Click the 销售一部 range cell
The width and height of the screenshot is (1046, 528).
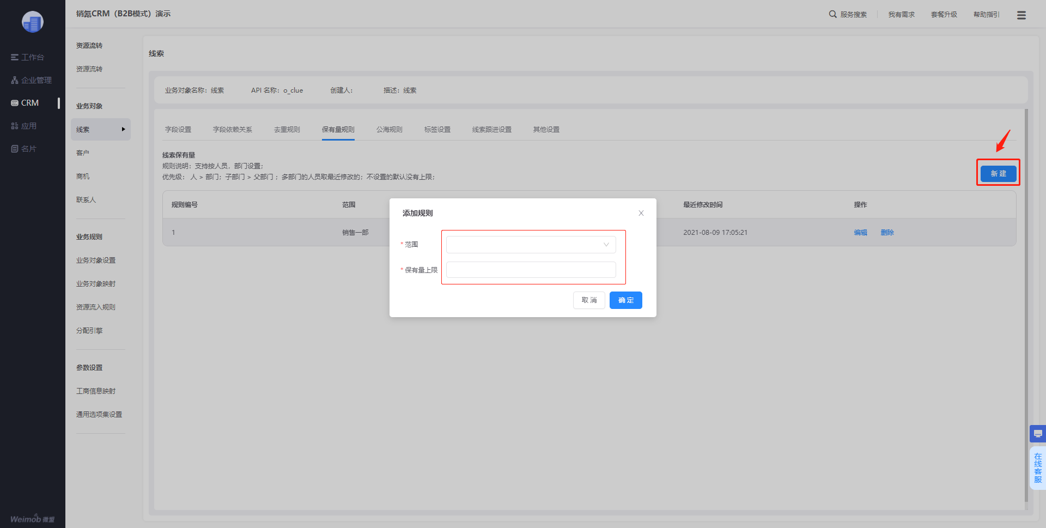click(355, 233)
